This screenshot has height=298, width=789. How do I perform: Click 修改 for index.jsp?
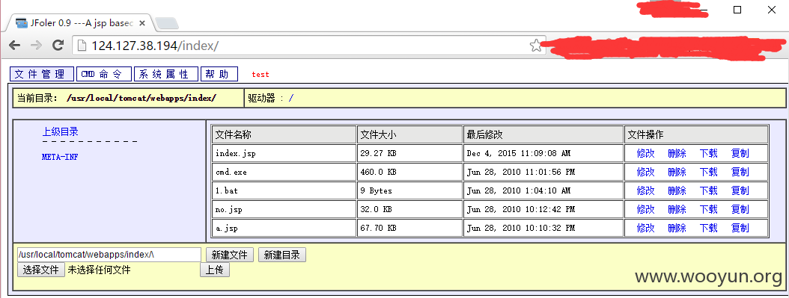tap(645, 154)
